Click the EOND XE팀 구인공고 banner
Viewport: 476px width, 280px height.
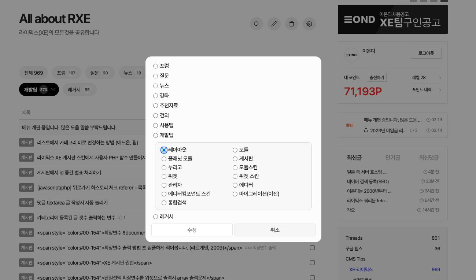pyautogui.click(x=393, y=19)
